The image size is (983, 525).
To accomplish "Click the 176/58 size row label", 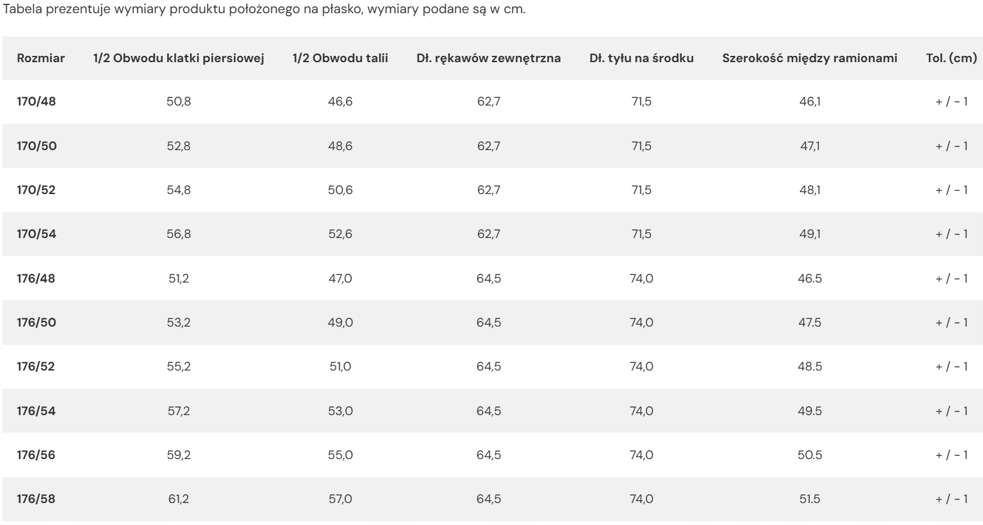I will (x=36, y=499).
